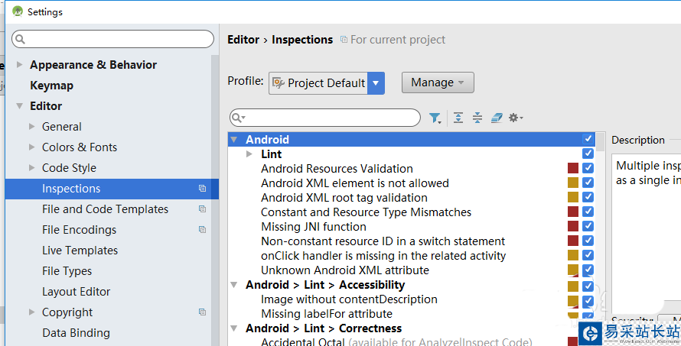Uncheck Android Resources Validation inspection

pyautogui.click(x=588, y=169)
